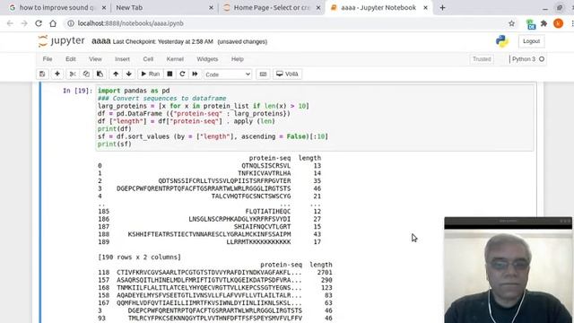Run the current cell
This screenshot has width=574, height=323.
click(x=151, y=74)
